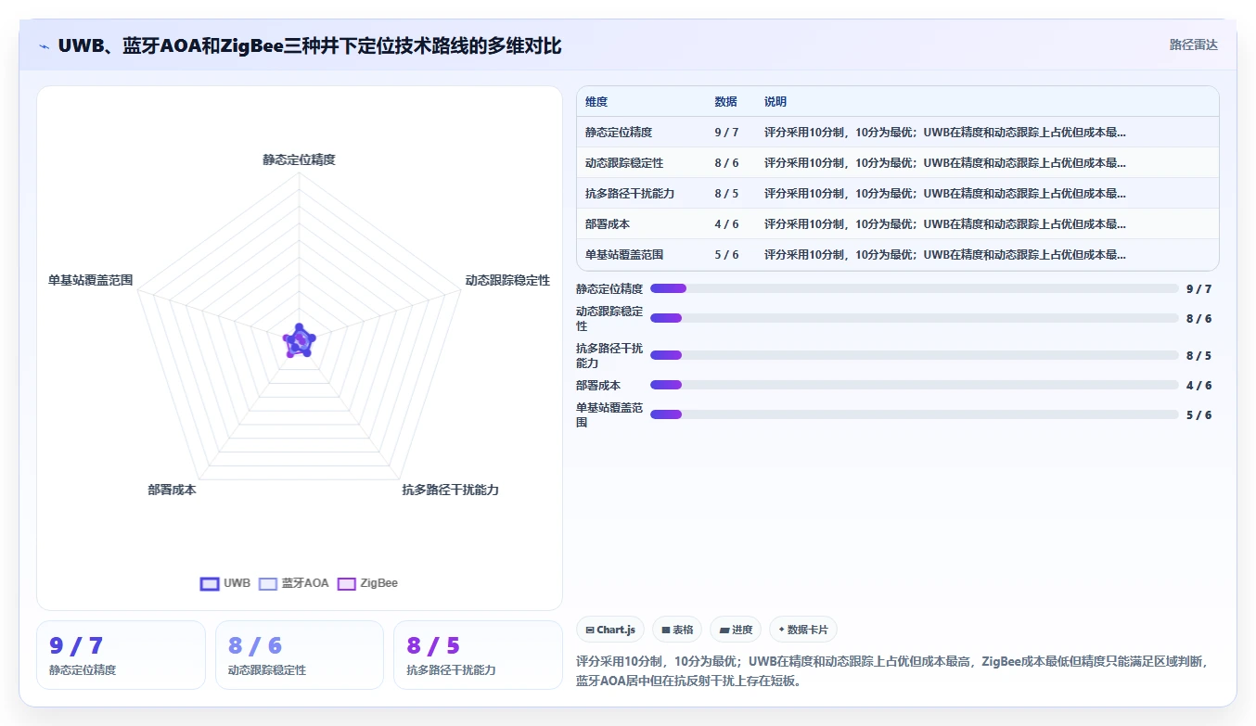Click the 部署成本 progress bar
Image resolution: width=1256 pixels, height=726 pixels.
[914, 385]
